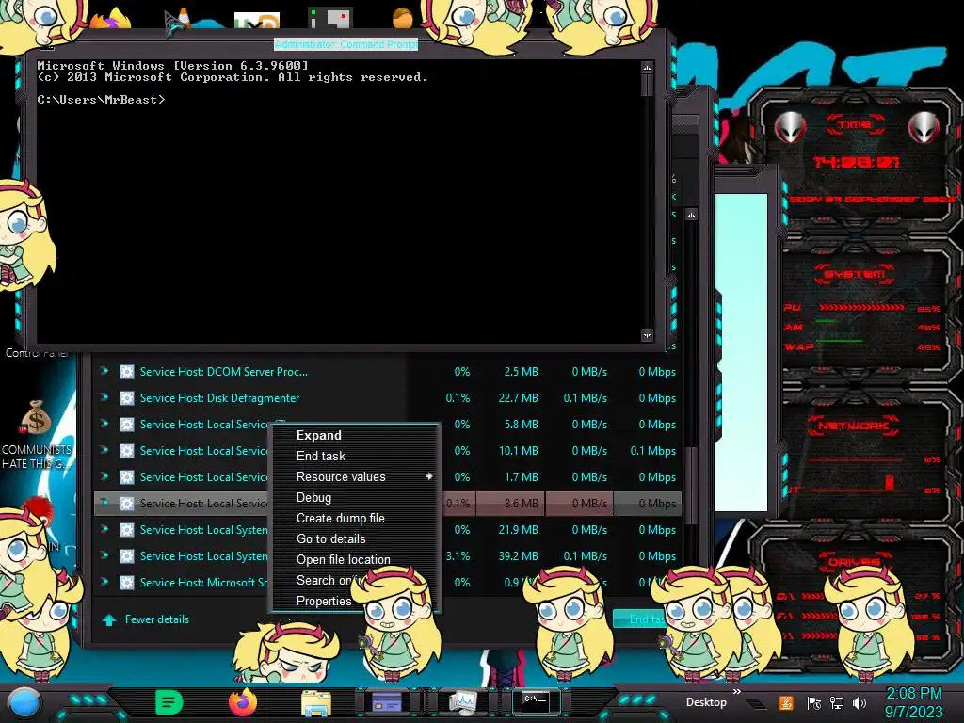
Task: Switch to Task Manager taskbar icon
Action: (x=462, y=702)
